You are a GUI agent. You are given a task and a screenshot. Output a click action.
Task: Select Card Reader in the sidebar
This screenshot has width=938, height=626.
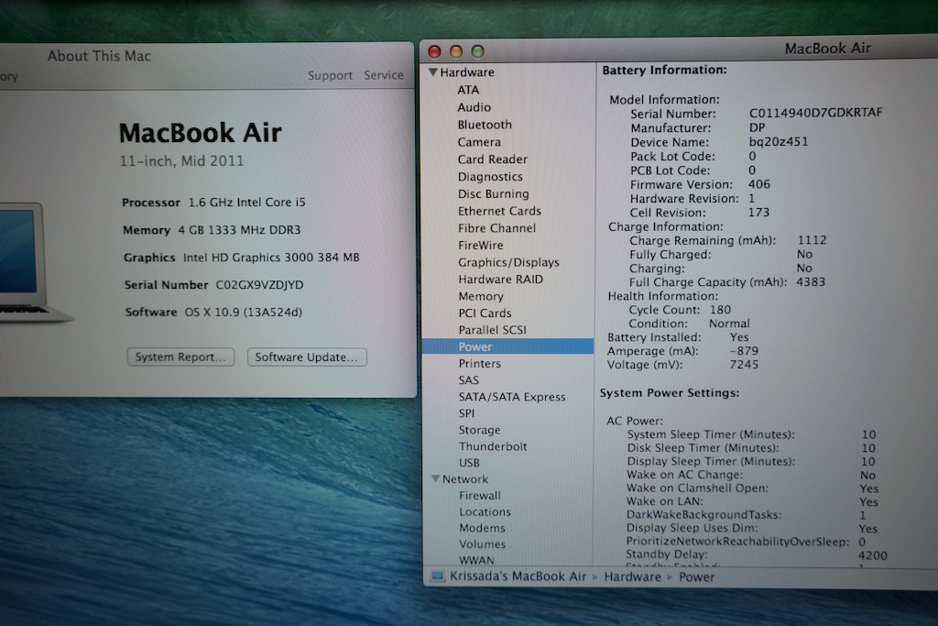[492, 159]
